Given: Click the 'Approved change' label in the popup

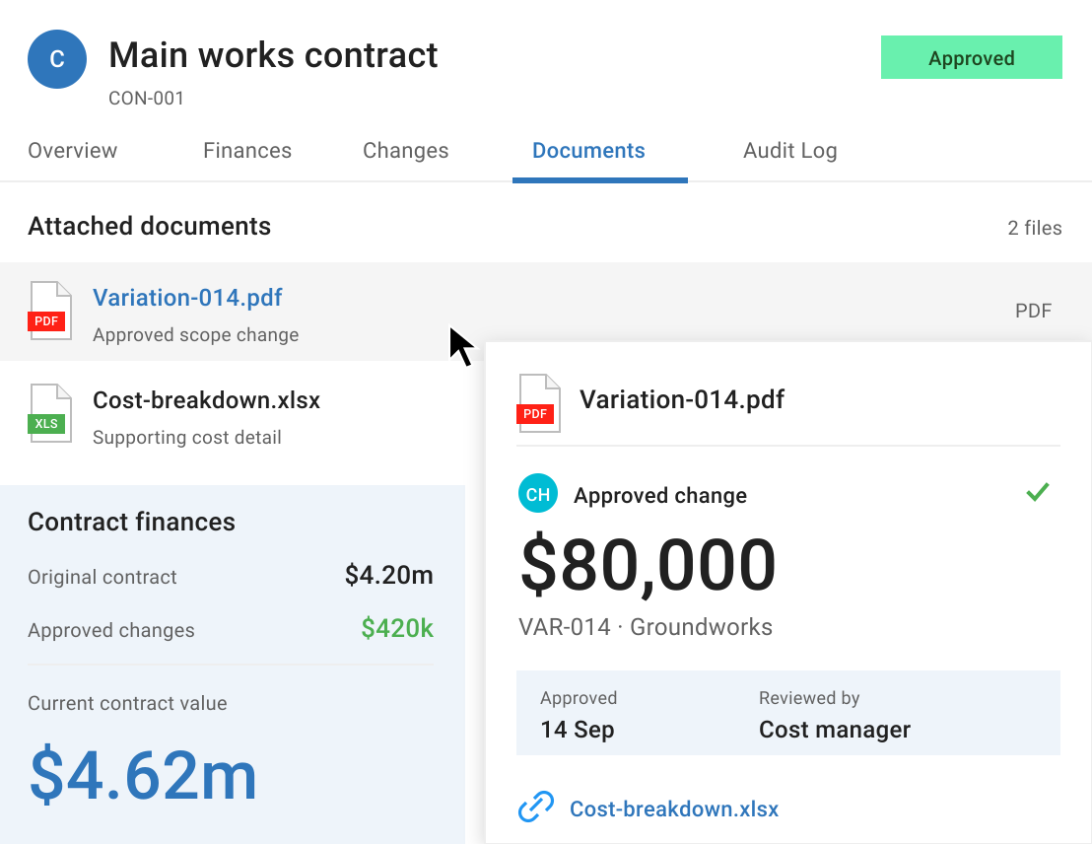Looking at the screenshot, I should point(660,496).
